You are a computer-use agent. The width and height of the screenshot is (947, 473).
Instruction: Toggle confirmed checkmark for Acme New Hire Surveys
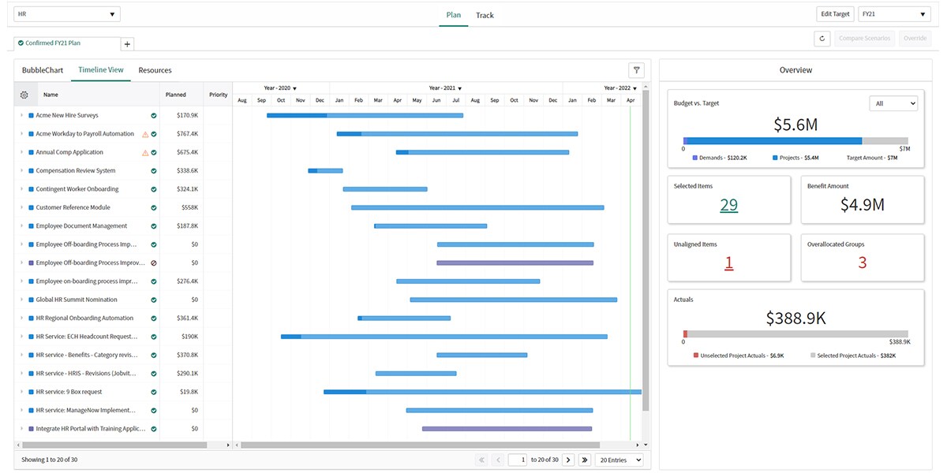(x=154, y=116)
